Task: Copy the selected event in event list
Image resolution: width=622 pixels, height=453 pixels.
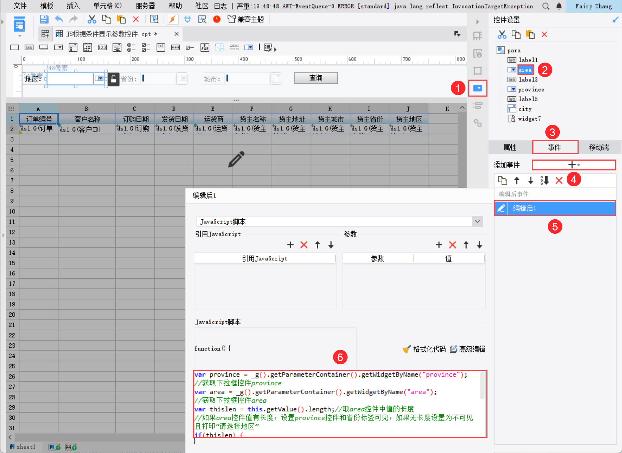Action: click(x=503, y=180)
